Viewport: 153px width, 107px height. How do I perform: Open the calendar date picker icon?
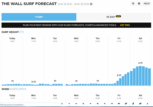pos(91,4)
